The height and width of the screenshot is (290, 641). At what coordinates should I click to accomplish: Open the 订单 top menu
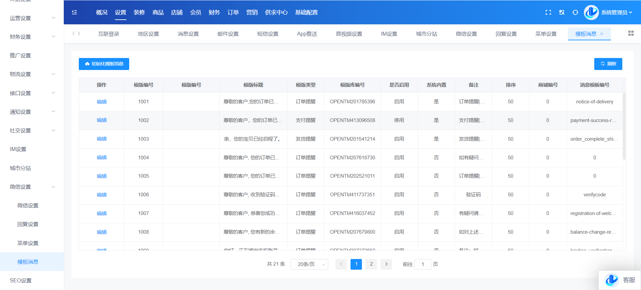233,12
